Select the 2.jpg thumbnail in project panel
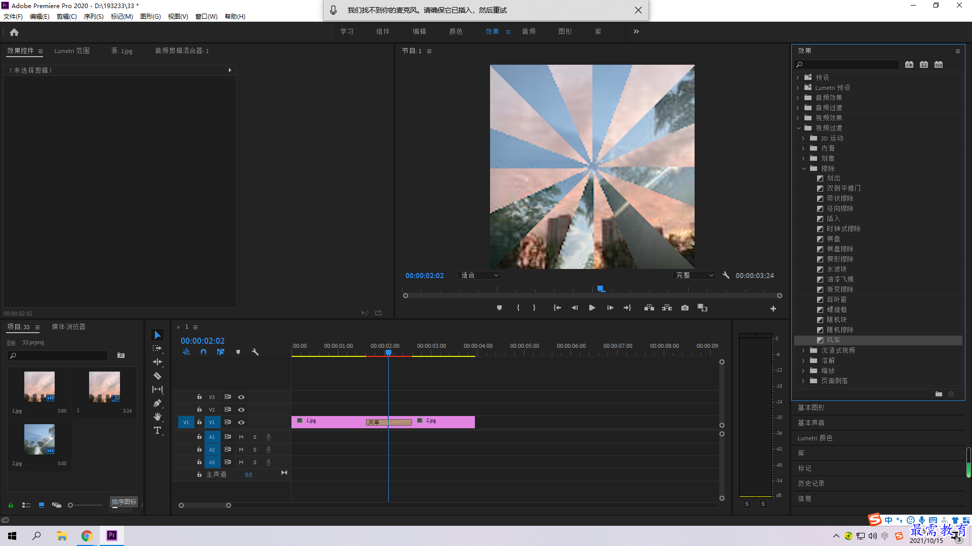The height and width of the screenshot is (546, 972). pyautogui.click(x=39, y=439)
